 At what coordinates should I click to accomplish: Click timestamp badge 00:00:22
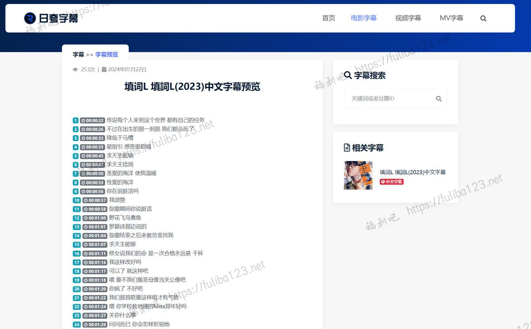point(92,120)
